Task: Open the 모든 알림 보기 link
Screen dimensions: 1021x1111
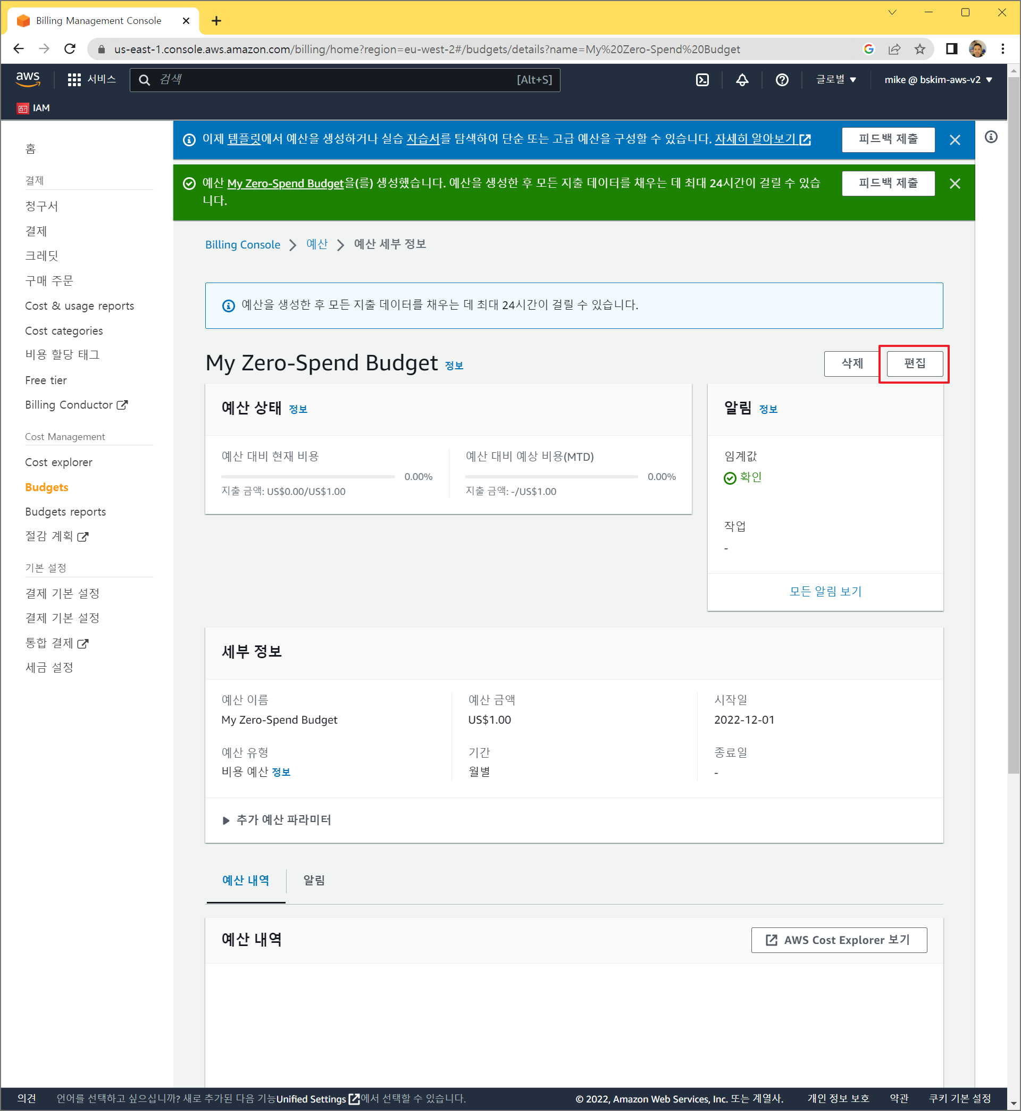Action: (825, 591)
